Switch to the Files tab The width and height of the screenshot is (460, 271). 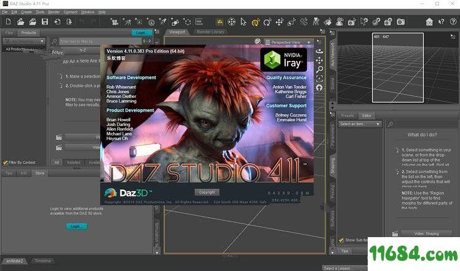click(x=9, y=33)
